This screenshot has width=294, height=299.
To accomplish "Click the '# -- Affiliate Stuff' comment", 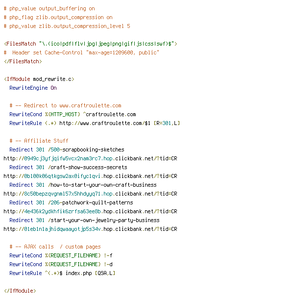I will point(39,141).
